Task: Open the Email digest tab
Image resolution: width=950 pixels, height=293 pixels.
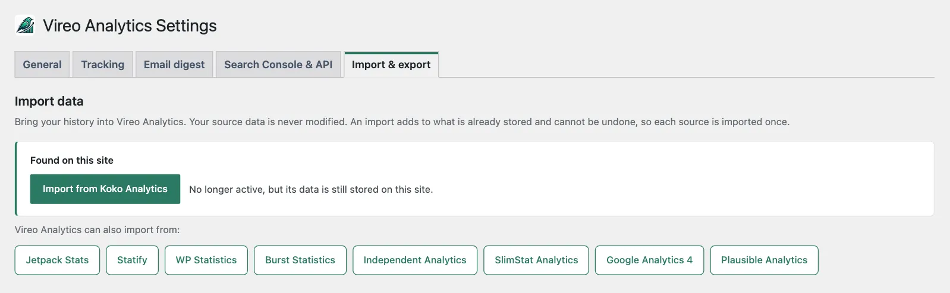Action: pos(174,65)
